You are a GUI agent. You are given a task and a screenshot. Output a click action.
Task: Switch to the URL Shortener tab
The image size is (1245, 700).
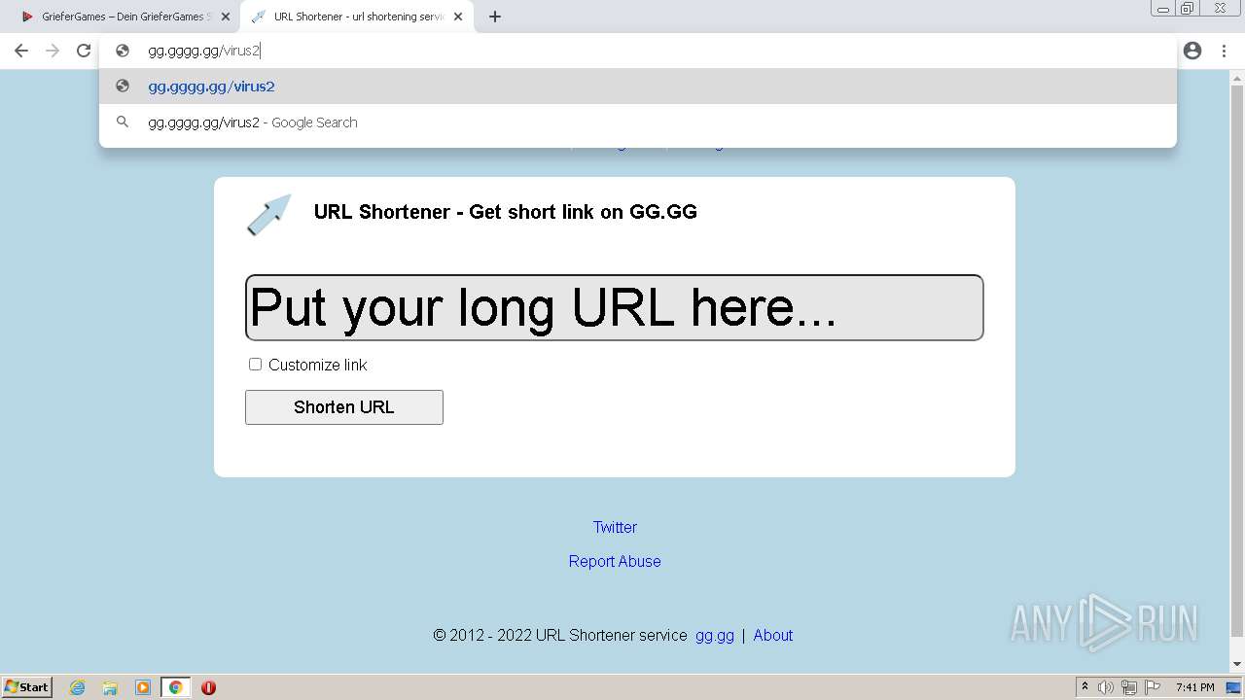[x=355, y=17]
